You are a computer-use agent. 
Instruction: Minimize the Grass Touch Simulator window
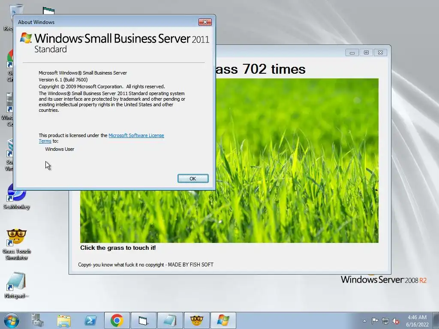352,53
